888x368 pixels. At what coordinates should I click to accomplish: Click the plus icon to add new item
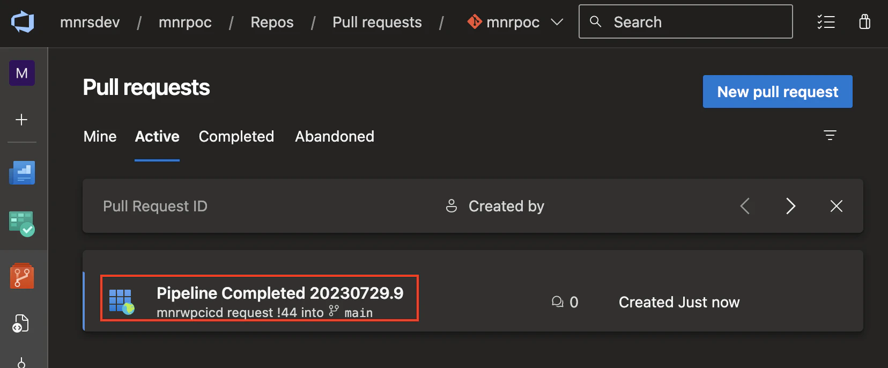tap(21, 119)
